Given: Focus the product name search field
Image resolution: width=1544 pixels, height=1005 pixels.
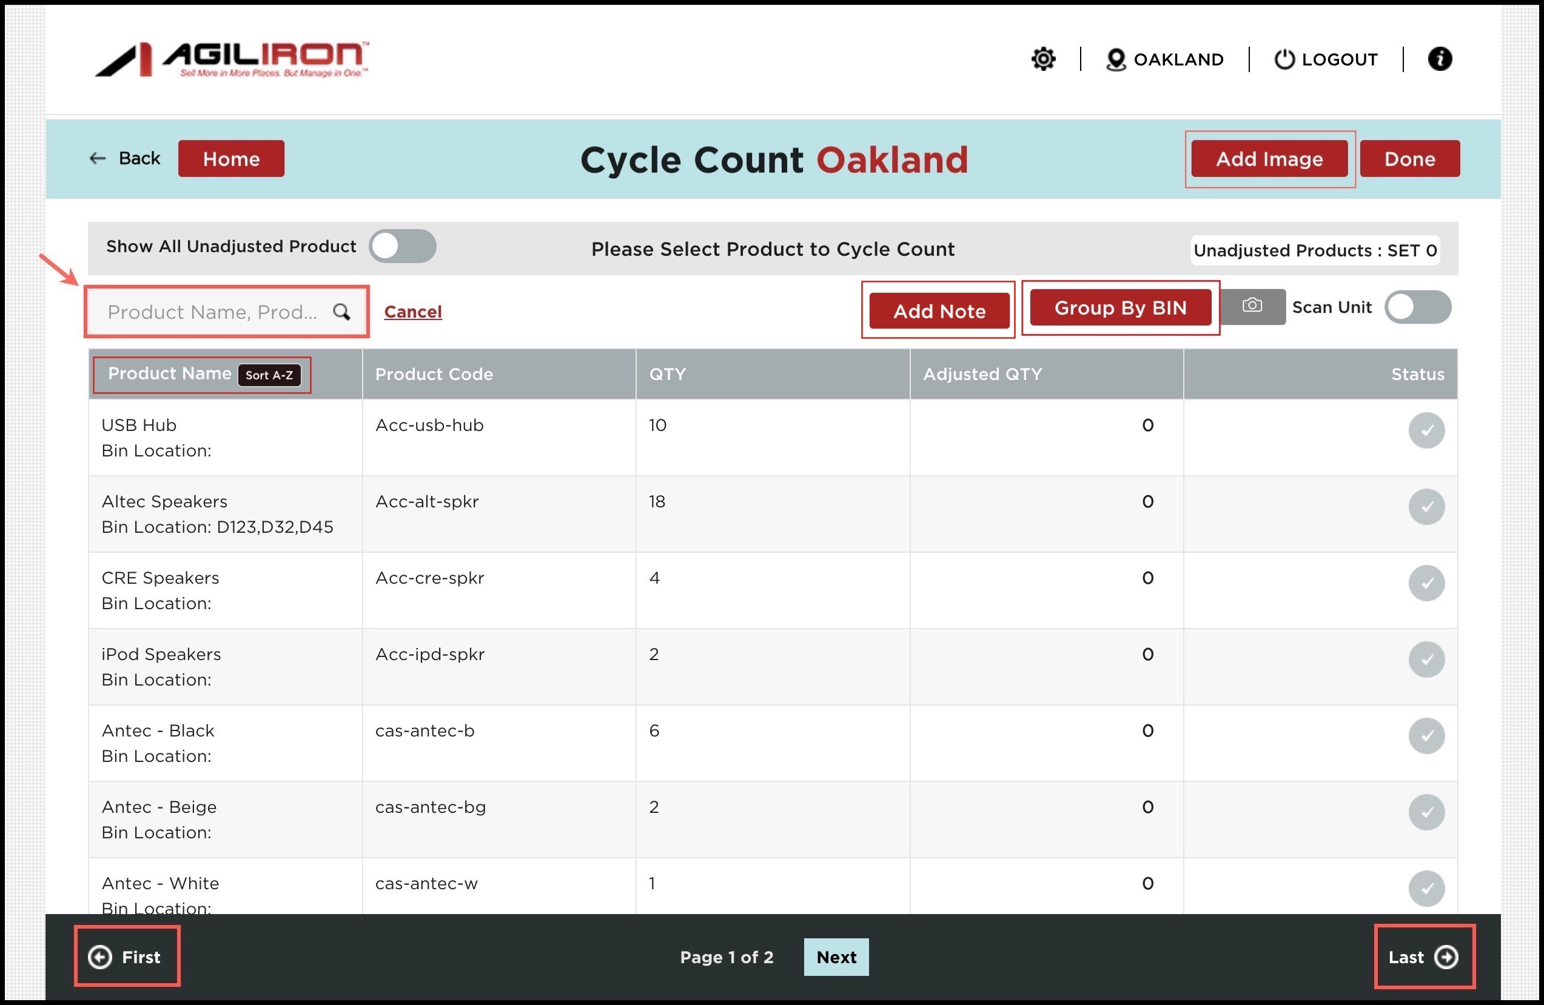Looking at the screenshot, I should click(x=212, y=312).
